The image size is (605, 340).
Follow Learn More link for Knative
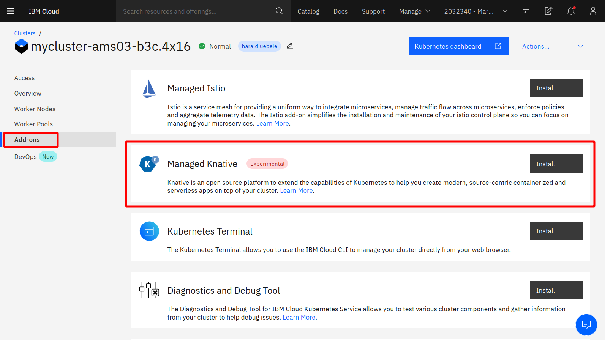[x=296, y=190]
